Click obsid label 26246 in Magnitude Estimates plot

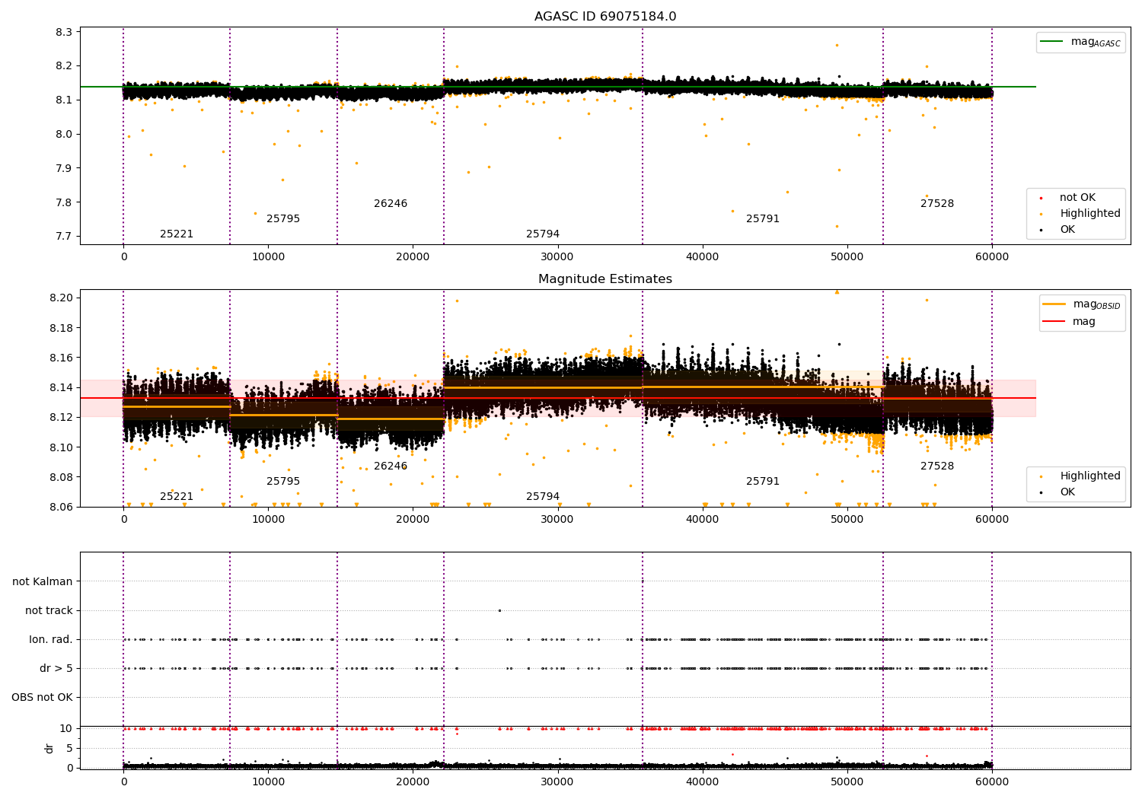pyautogui.click(x=391, y=466)
